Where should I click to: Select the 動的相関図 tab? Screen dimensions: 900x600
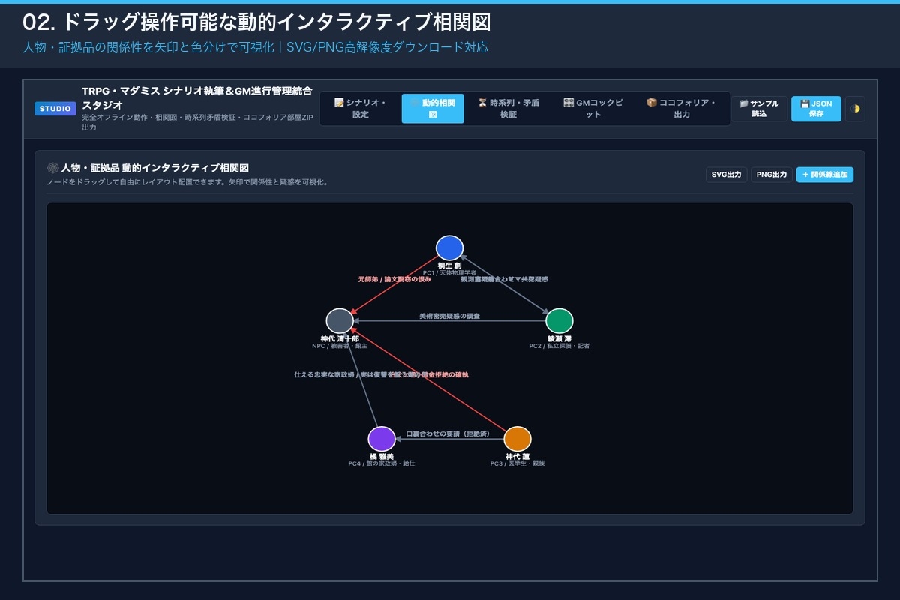click(x=433, y=109)
